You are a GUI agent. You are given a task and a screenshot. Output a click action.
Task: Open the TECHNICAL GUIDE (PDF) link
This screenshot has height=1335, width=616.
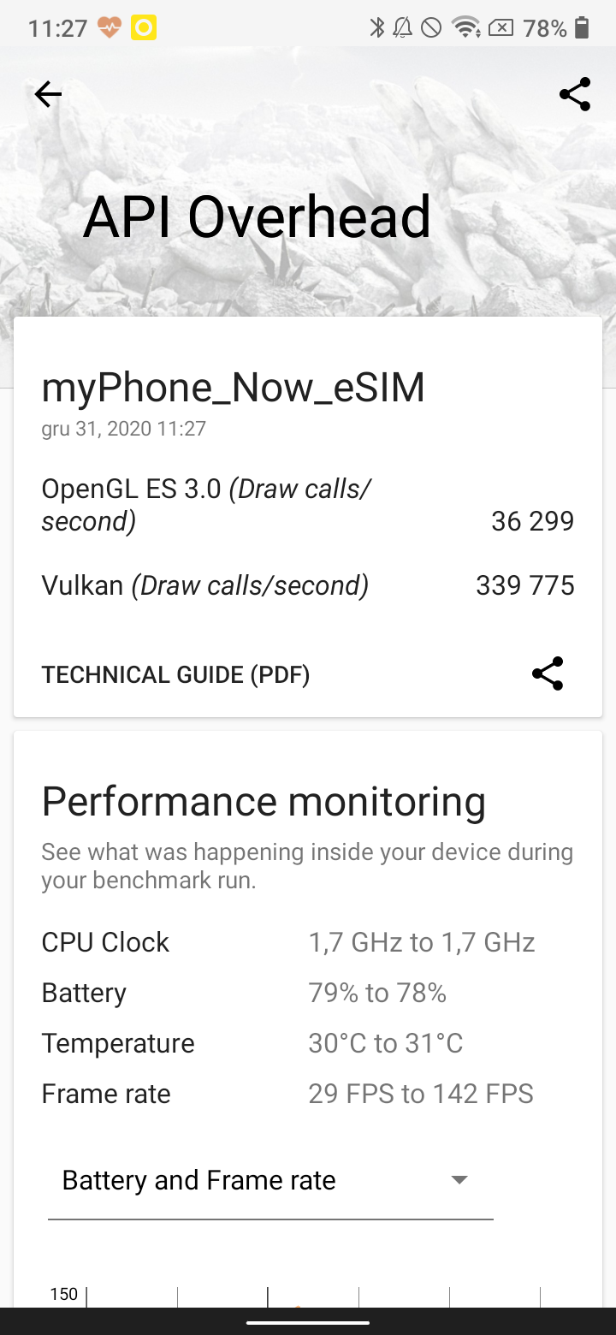click(175, 675)
